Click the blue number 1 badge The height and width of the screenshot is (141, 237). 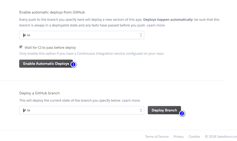[73, 64]
